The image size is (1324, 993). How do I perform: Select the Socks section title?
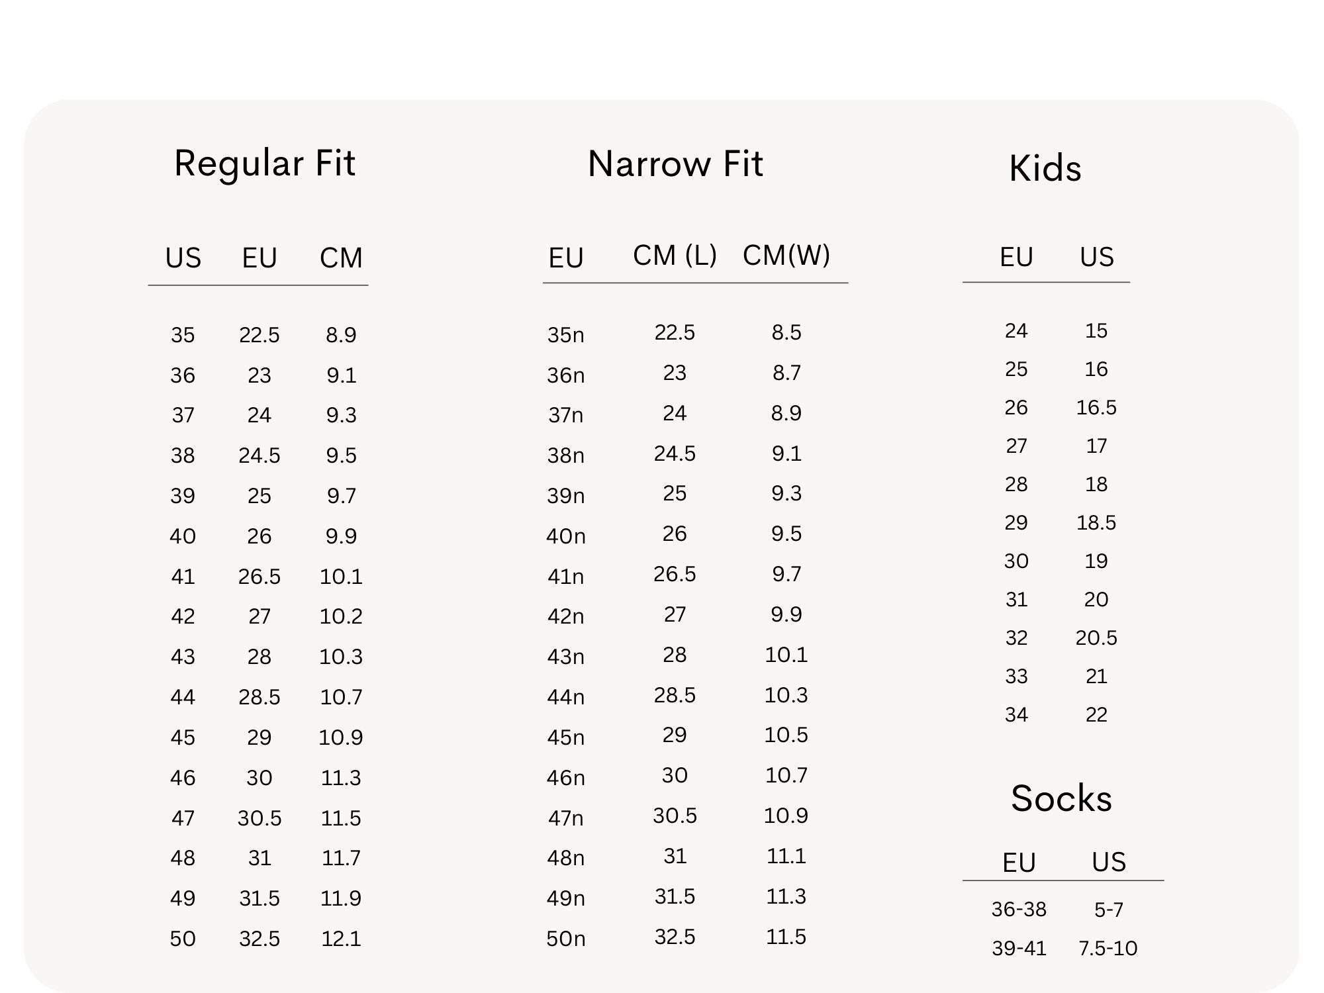(1061, 798)
